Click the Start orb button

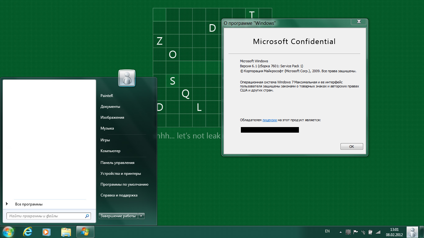(8, 232)
